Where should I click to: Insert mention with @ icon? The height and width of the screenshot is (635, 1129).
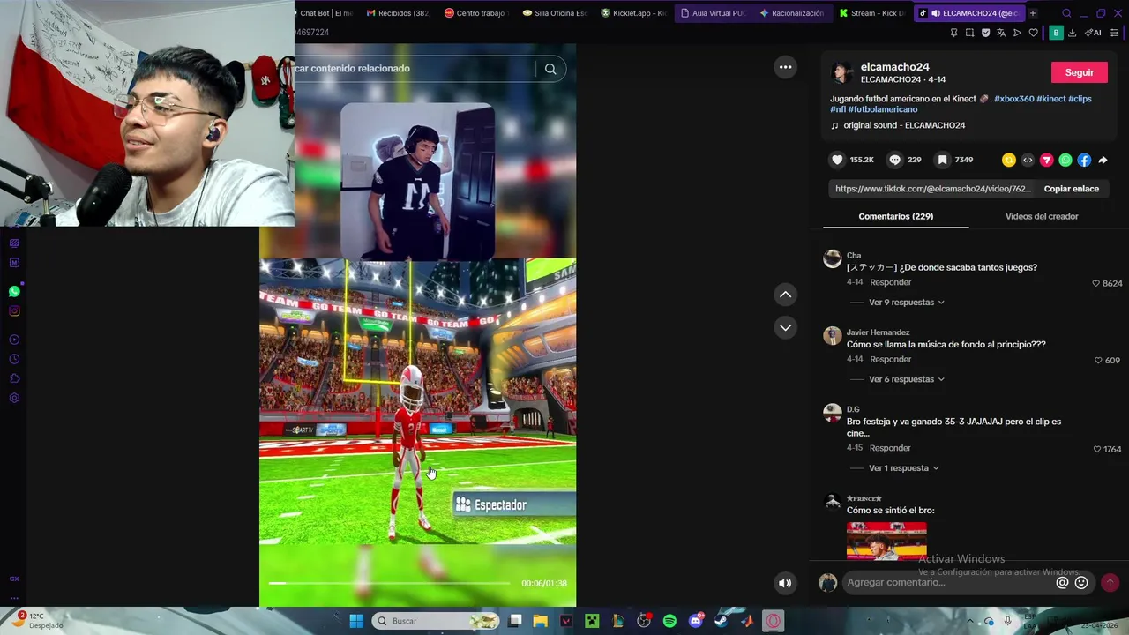(x=1062, y=582)
